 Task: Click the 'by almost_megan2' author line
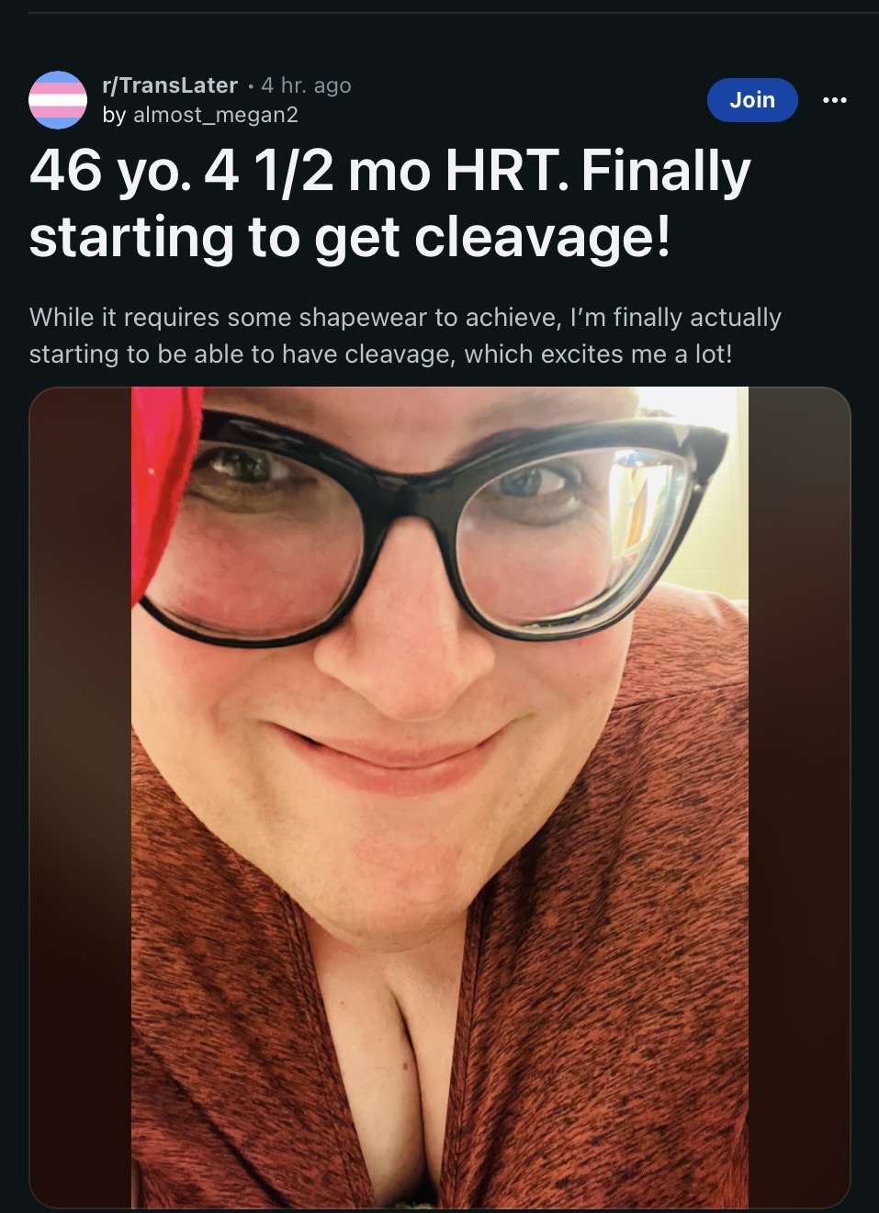200,115
